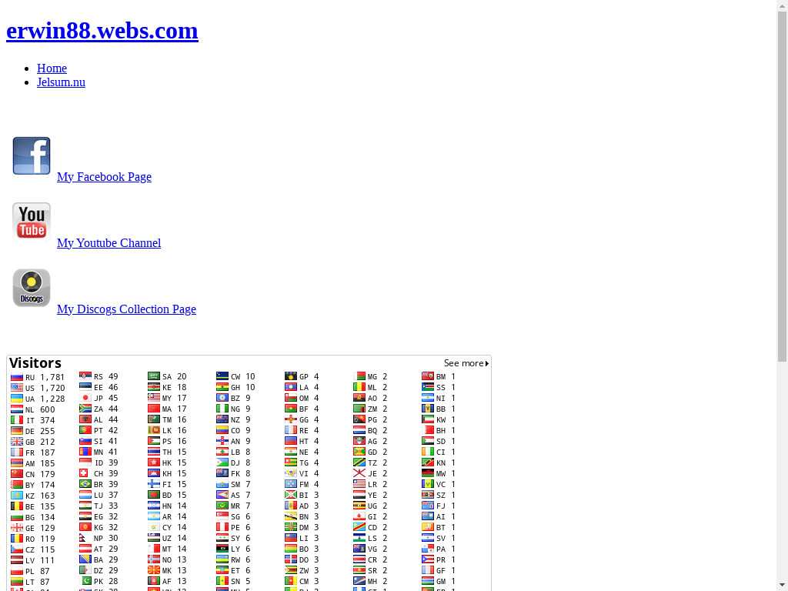The image size is (788, 591).
Task: Open My Discogs Collection Page link
Action: point(127,309)
